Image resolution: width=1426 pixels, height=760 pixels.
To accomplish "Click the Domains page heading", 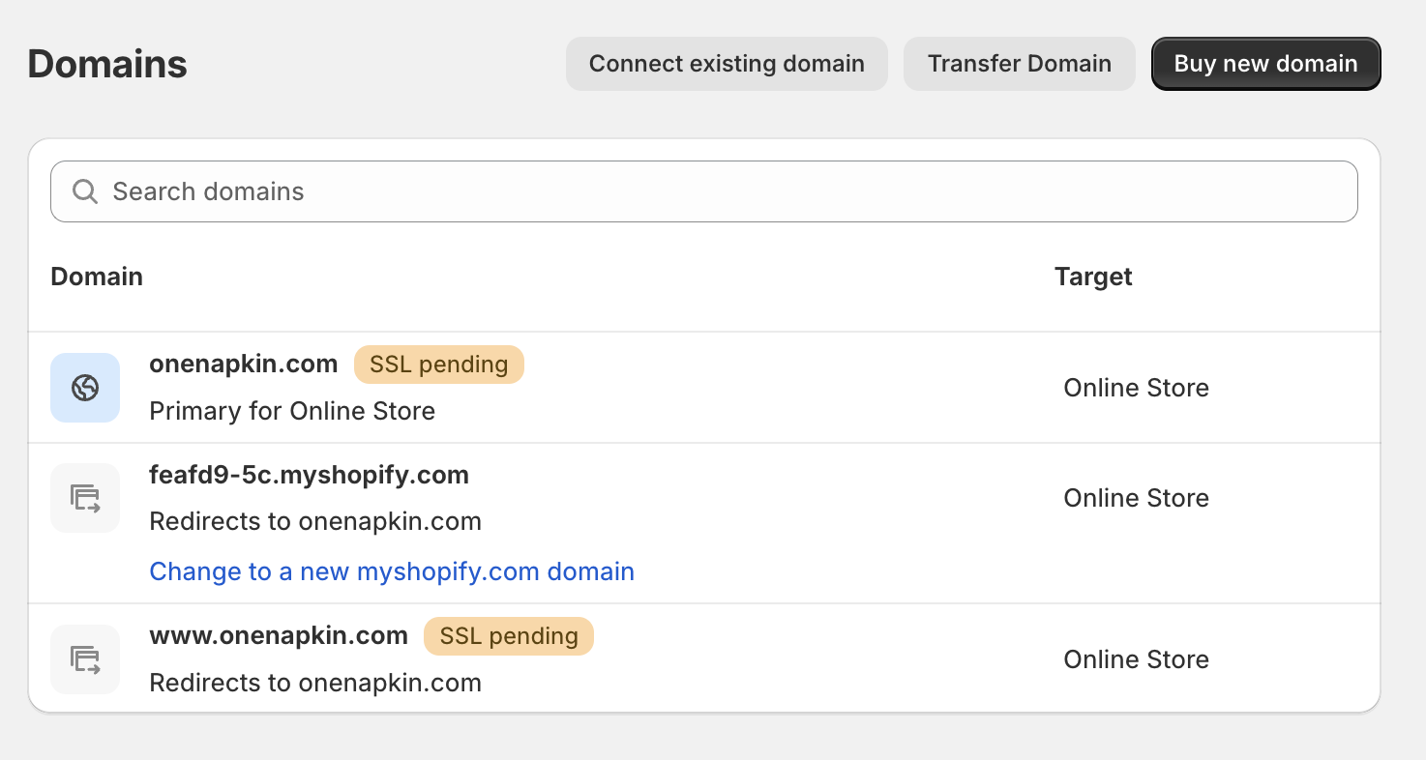I will (106, 64).
